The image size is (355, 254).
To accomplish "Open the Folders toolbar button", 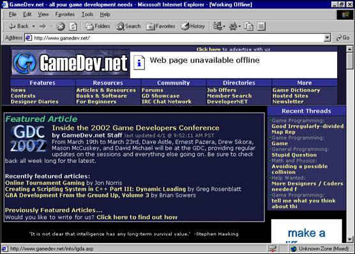I will (x=98, y=26).
